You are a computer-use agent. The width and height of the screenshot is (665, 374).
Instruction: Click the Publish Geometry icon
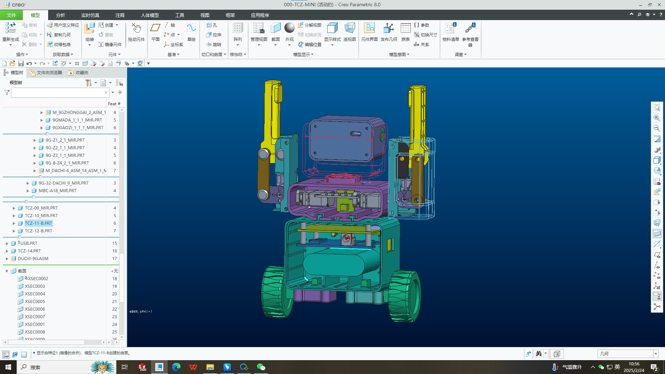click(x=389, y=28)
